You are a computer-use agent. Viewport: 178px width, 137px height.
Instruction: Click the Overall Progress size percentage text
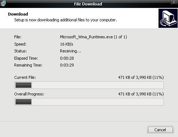(x=141, y=94)
